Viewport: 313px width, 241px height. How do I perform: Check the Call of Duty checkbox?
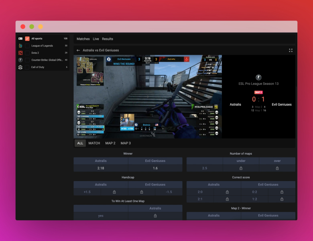(27, 67)
